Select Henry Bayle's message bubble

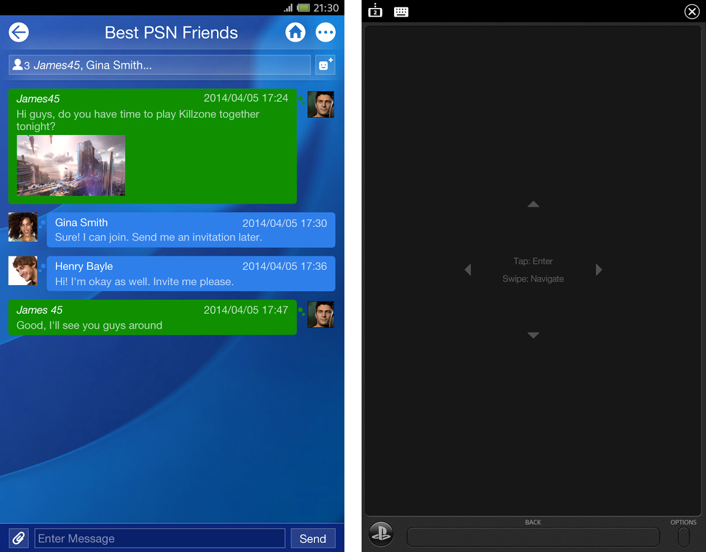pos(191,274)
